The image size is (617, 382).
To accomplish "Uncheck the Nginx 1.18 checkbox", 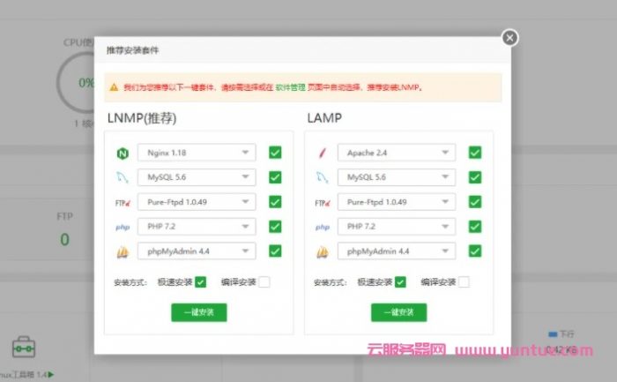I will coord(275,153).
